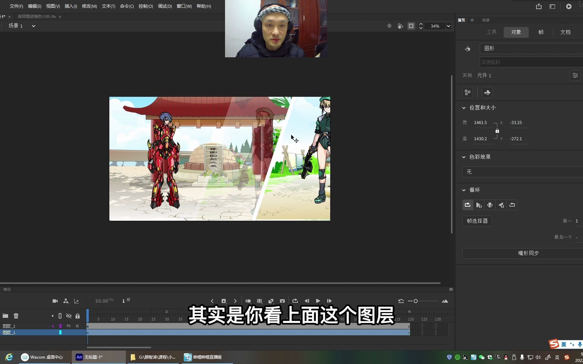Click the 34% zoom value field
This screenshot has height=364, width=583.
pos(435,26)
